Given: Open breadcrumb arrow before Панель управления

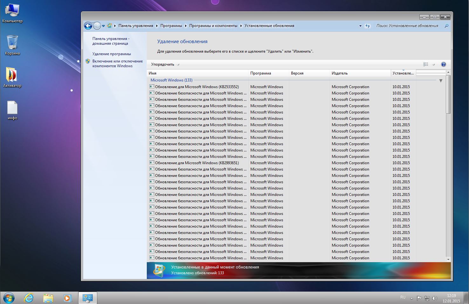Looking at the screenshot, I should coord(115,26).
